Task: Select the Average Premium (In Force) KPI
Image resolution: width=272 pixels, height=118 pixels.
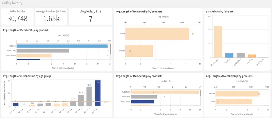Action: [51, 16]
